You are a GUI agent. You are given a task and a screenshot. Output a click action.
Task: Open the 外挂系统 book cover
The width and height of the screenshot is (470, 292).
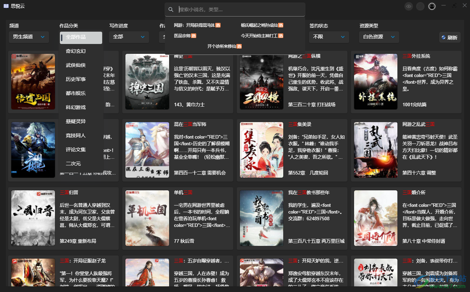click(x=376, y=82)
